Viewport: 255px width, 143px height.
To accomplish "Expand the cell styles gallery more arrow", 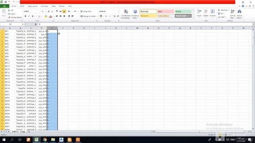I will click(193, 17).
